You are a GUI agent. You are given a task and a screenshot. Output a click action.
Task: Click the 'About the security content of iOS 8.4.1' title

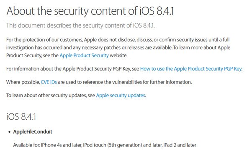pos(90,11)
